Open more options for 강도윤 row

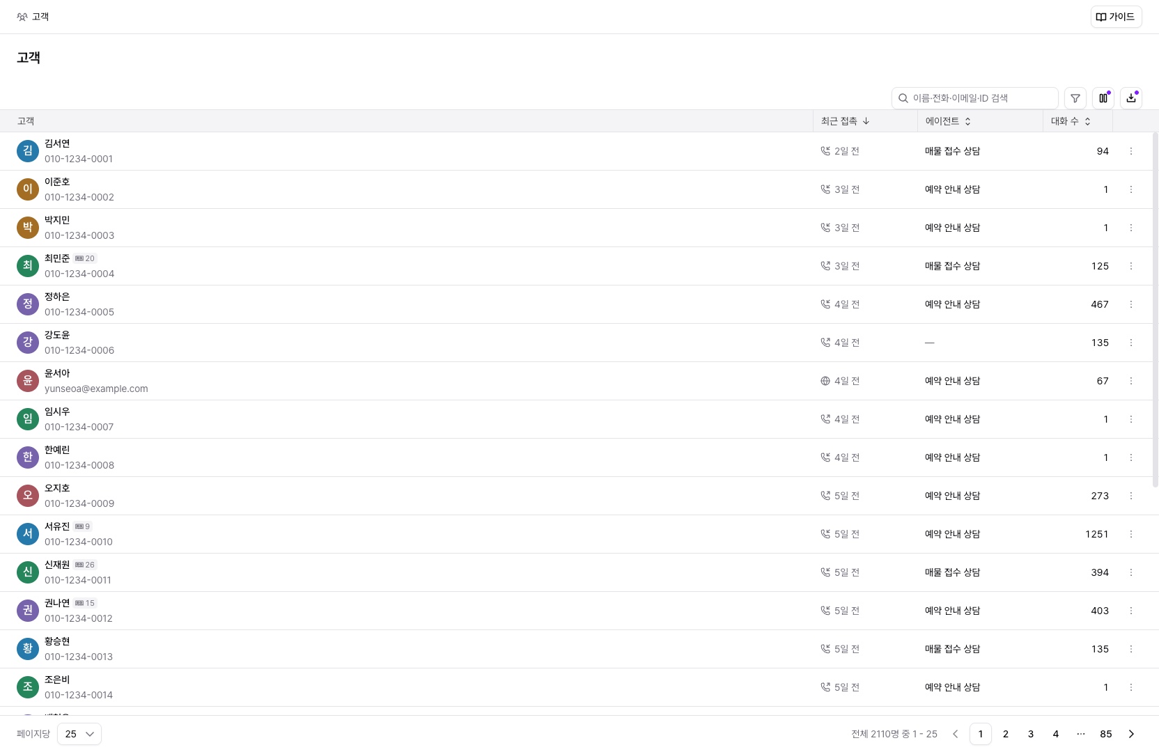pyautogui.click(x=1131, y=343)
